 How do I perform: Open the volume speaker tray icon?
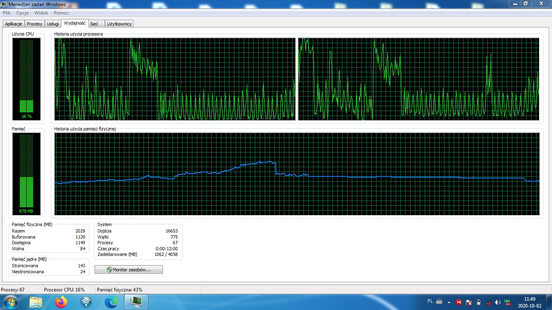(497, 302)
